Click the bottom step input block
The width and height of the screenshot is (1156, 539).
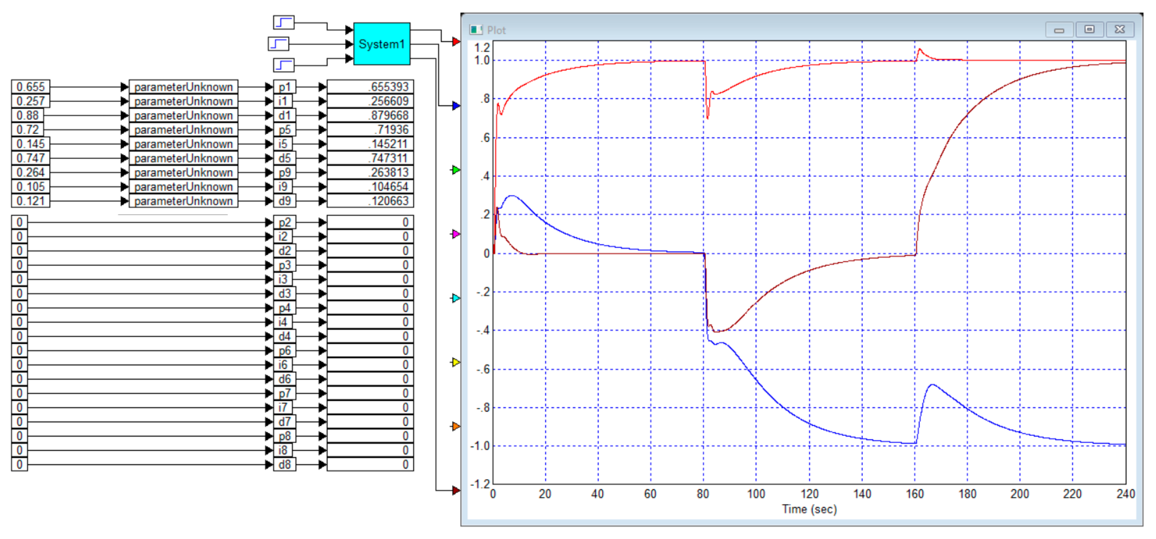click(284, 65)
